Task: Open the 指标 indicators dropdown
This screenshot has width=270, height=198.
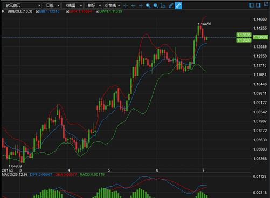Action: tap(94, 5)
